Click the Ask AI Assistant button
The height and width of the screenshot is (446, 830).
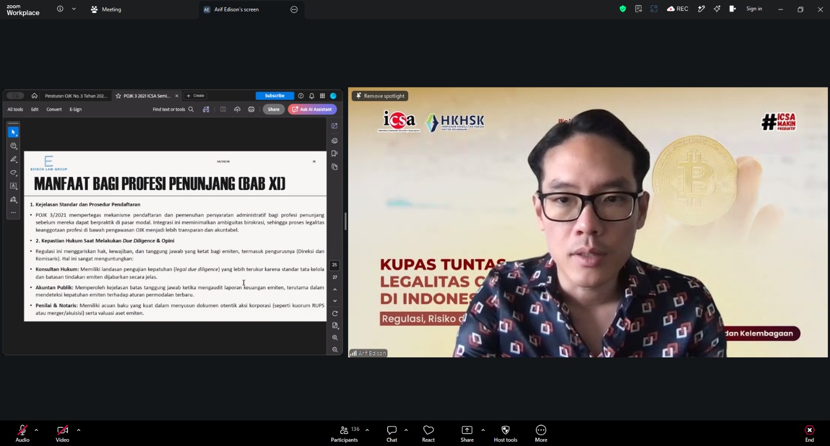[x=312, y=109]
